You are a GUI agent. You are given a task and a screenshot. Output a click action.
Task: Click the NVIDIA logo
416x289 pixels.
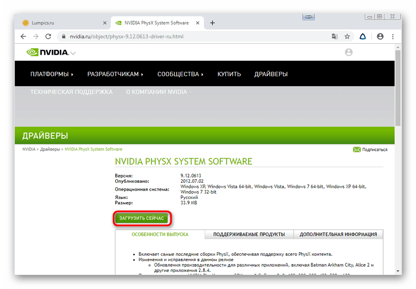tap(48, 52)
